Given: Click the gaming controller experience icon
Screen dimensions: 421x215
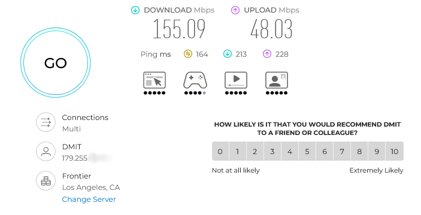Looking at the screenshot, I should [195, 80].
